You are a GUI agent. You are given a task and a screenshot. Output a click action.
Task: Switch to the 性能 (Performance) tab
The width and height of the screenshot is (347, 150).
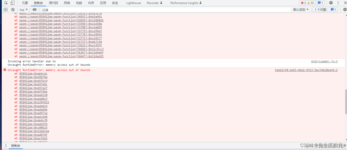(79, 3)
